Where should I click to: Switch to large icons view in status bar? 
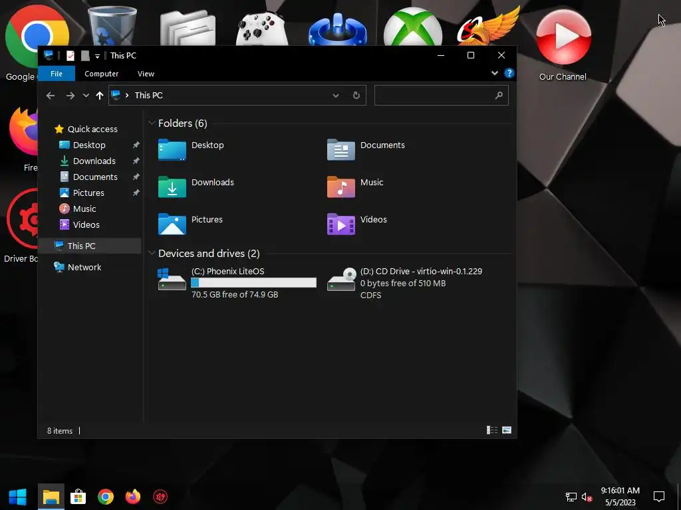coord(507,430)
